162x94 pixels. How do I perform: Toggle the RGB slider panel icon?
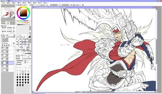coord(19,5)
